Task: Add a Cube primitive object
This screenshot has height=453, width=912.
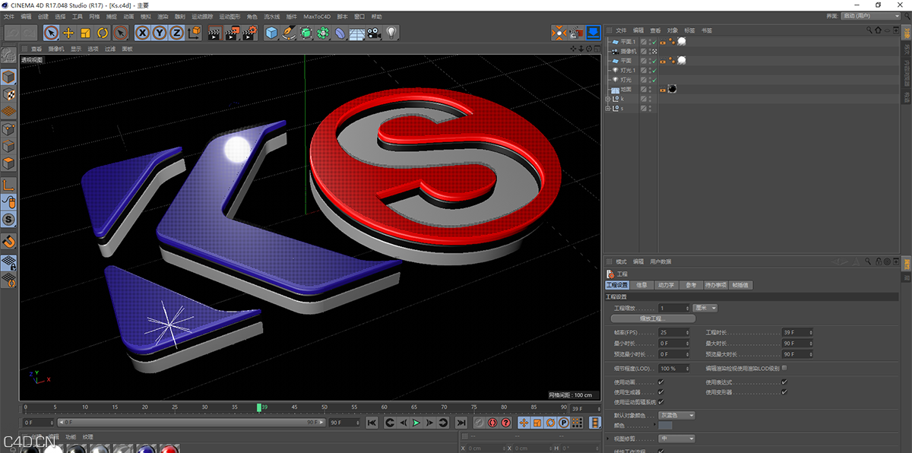Action: [270, 32]
